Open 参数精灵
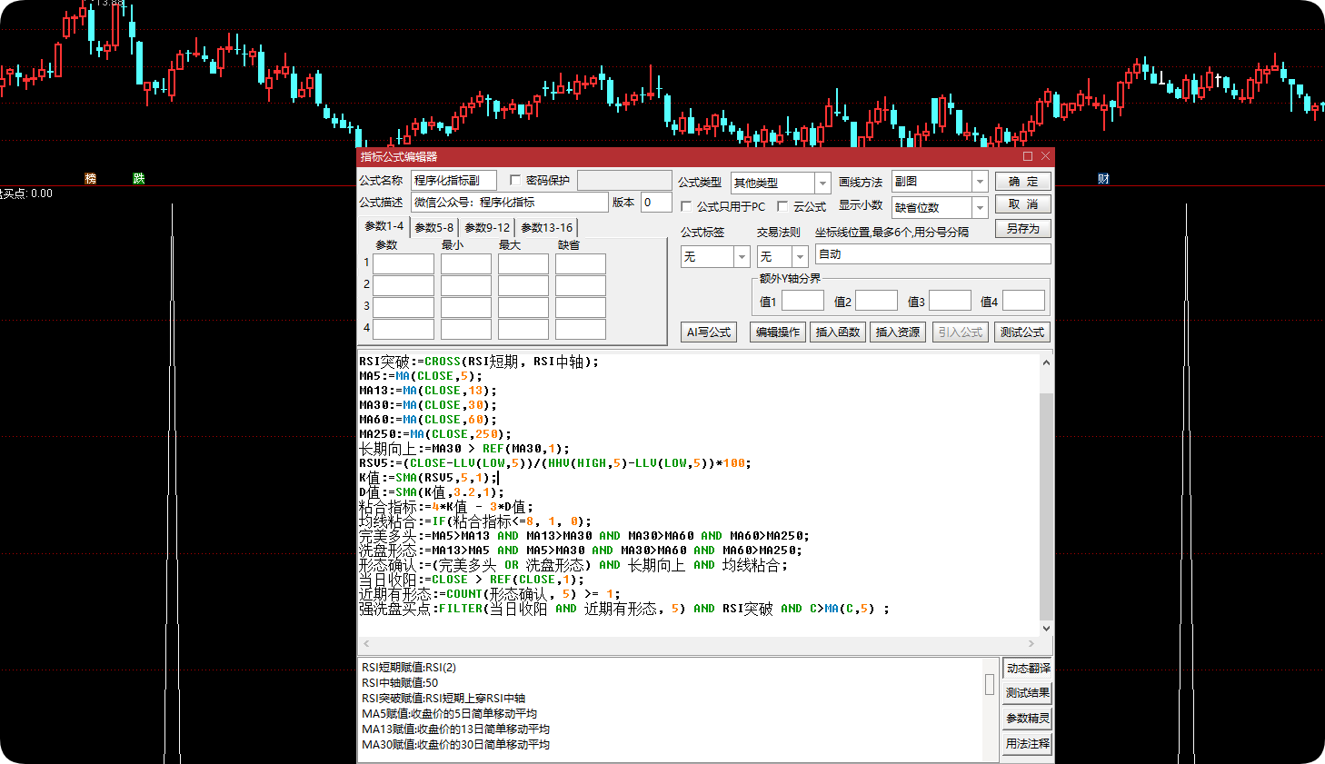The width and height of the screenshot is (1325, 764). pos(1028,719)
